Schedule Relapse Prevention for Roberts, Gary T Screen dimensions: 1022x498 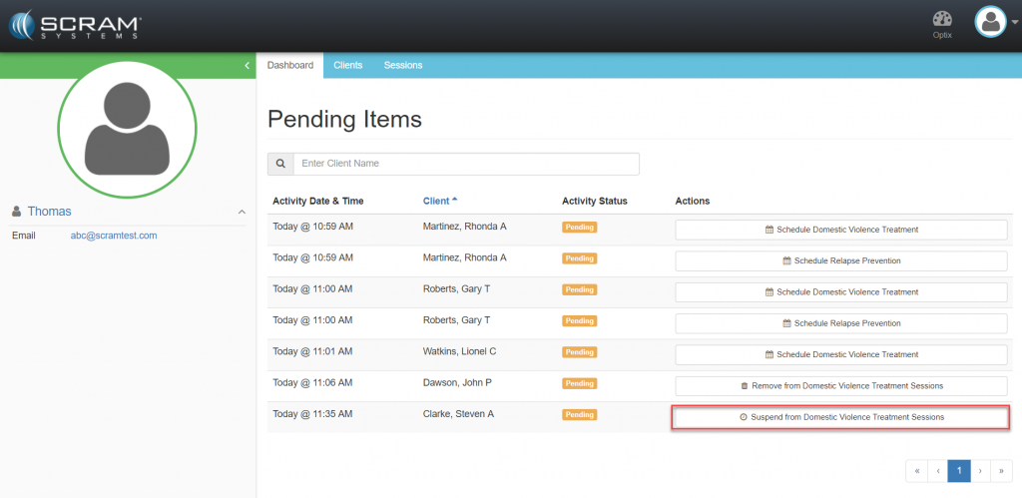pos(840,323)
